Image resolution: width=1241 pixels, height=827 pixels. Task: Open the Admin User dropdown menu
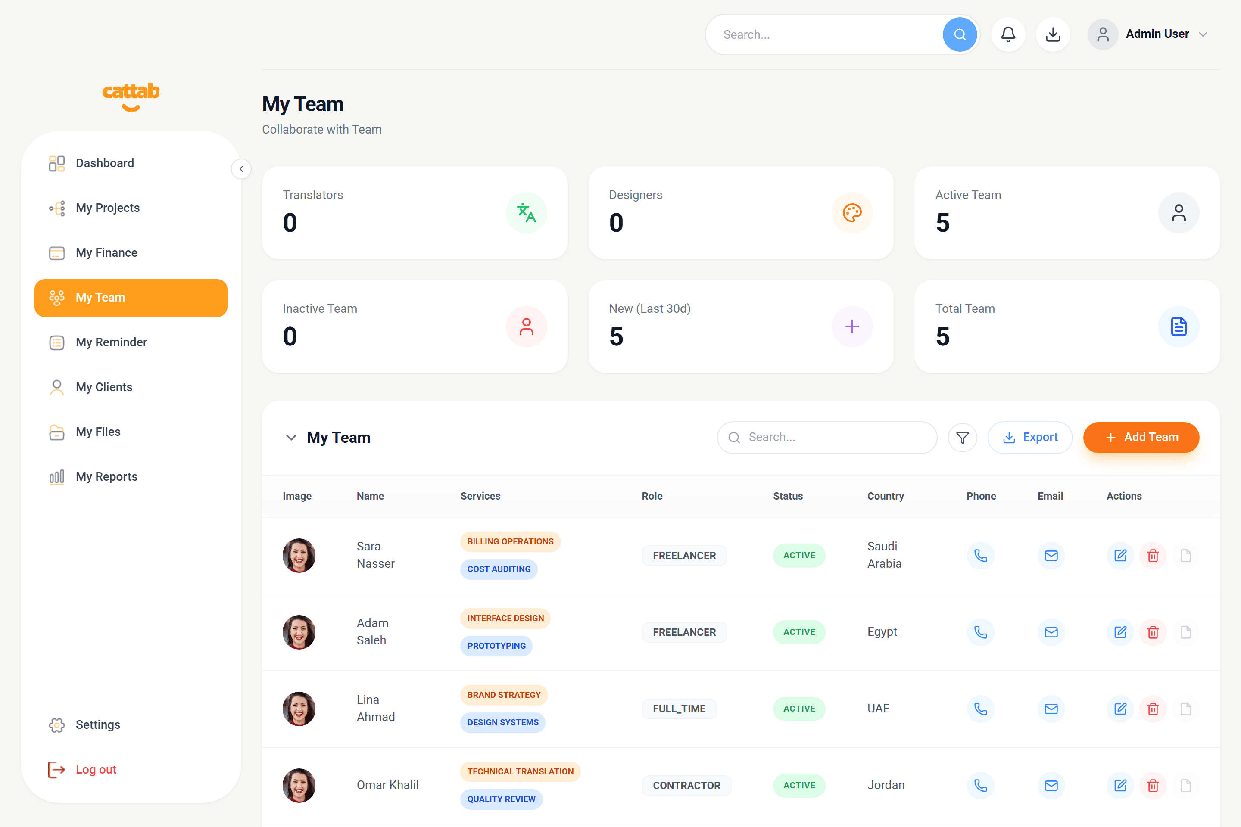click(x=1148, y=34)
